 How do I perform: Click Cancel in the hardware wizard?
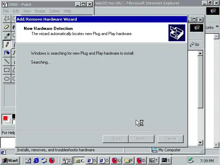click(170, 139)
